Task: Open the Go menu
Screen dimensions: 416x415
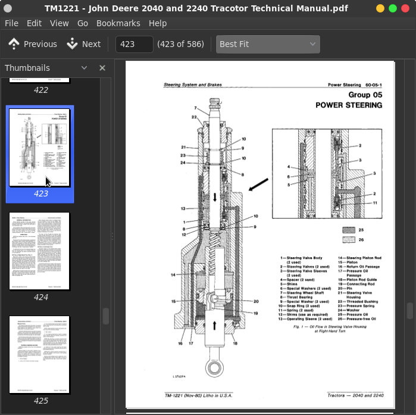Action: (83, 23)
